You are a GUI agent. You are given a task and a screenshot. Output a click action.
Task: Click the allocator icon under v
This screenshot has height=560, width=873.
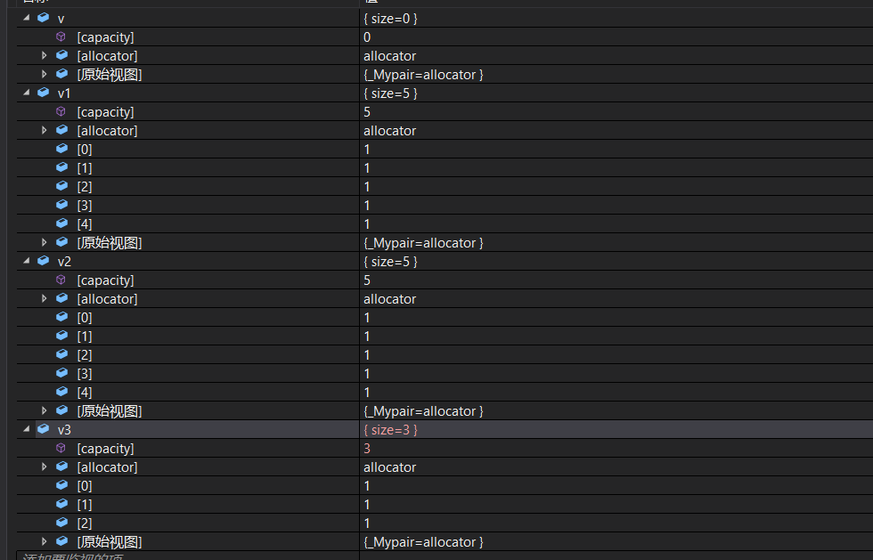(x=61, y=55)
